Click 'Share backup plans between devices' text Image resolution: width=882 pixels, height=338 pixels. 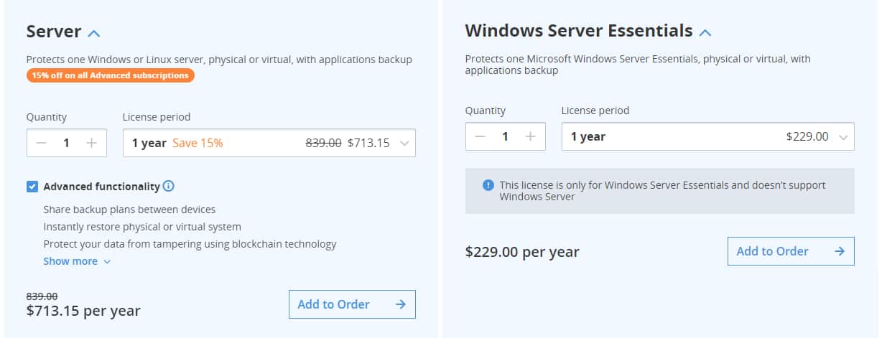click(x=129, y=210)
